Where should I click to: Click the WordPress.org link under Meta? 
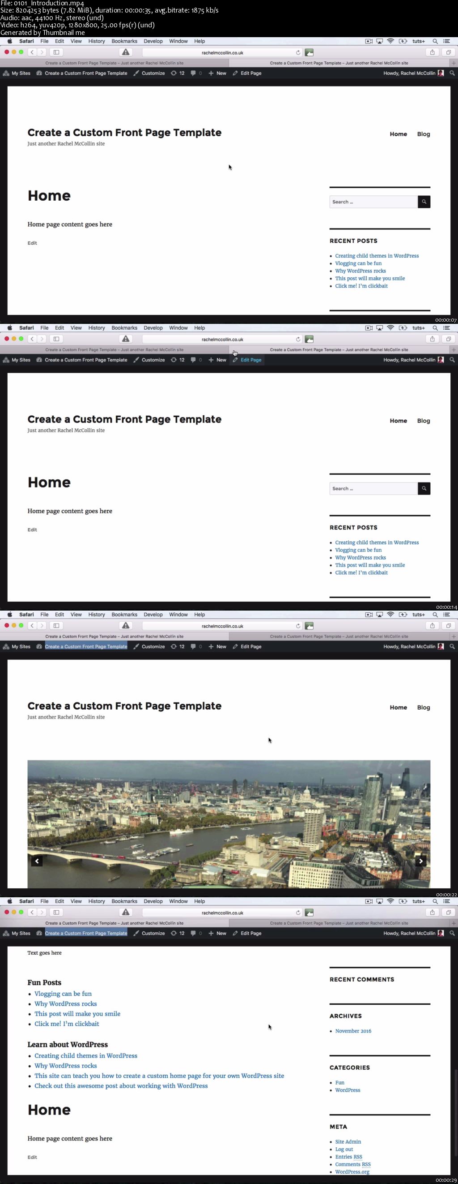click(x=352, y=1171)
